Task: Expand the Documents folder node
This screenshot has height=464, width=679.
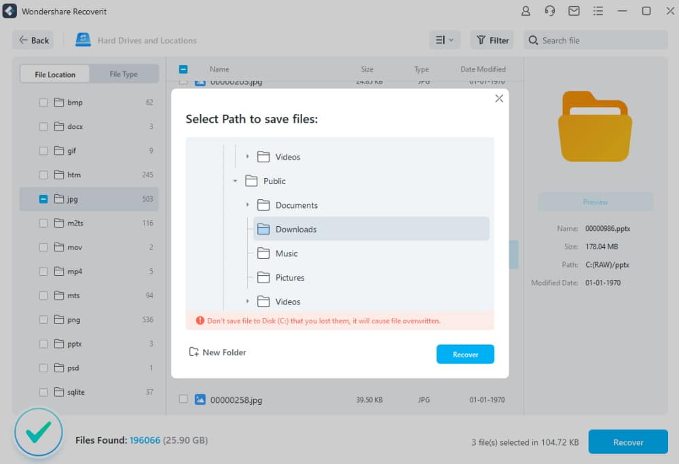Action: 247,205
